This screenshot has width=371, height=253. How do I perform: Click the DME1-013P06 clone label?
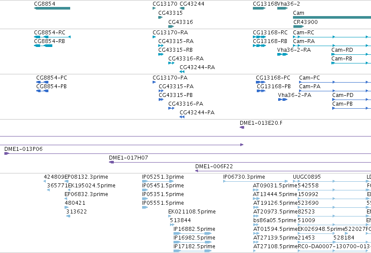click(24, 149)
